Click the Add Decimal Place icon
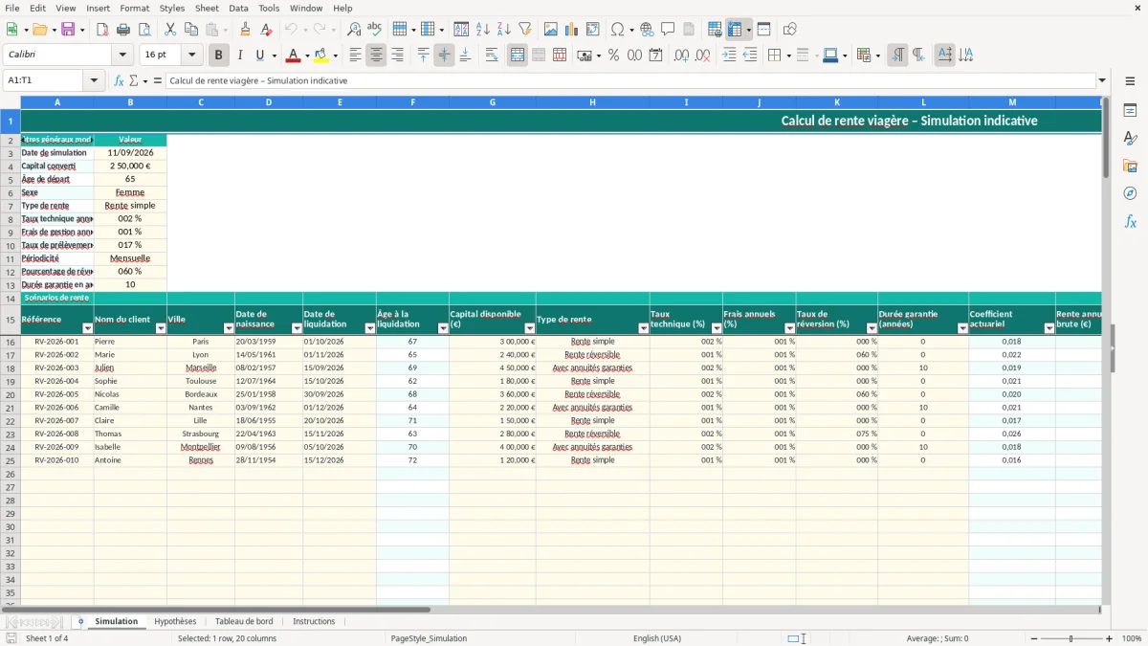This screenshot has width=1148, height=646. (682, 56)
